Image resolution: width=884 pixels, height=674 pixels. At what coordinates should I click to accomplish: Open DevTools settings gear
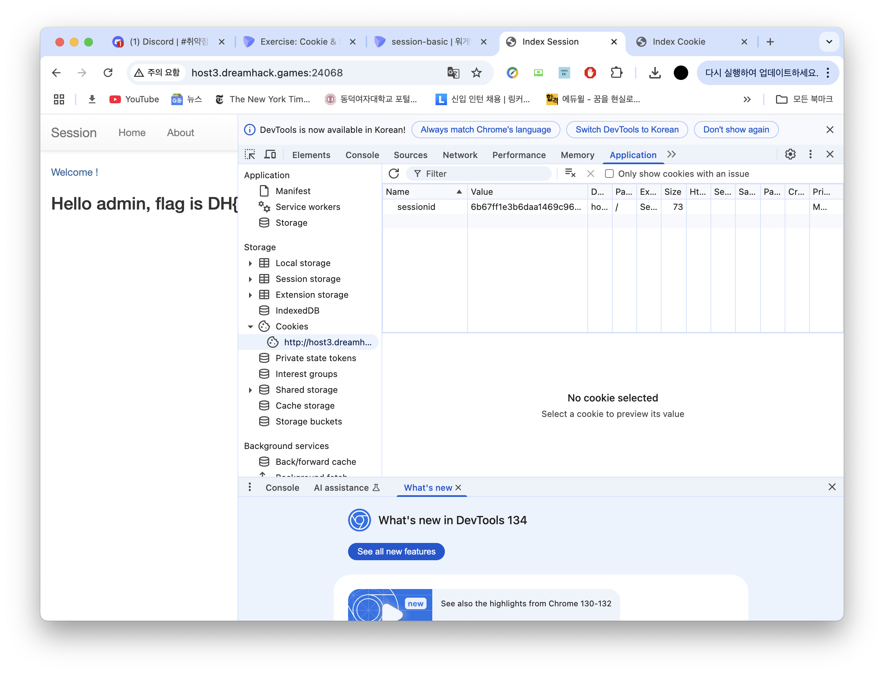pyautogui.click(x=790, y=154)
